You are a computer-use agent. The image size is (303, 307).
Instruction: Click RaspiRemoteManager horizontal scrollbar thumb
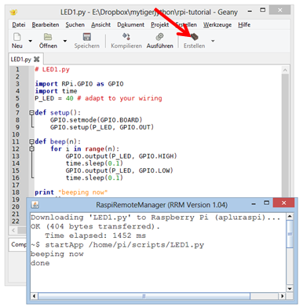pyautogui.click(x=144, y=296)
